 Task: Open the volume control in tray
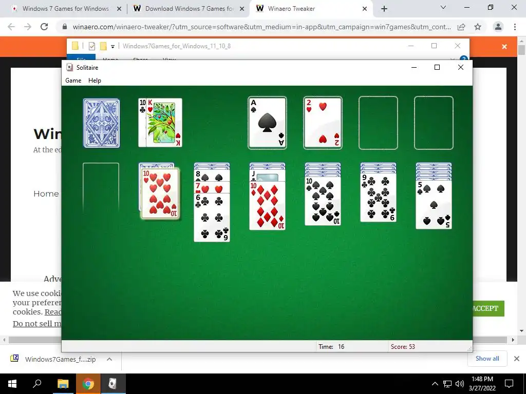pos(460,384)
